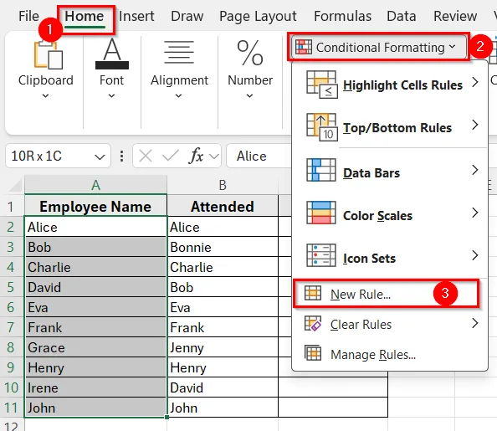
Task: Confirm the formula bar entry checkmark
Action: point(170,156)
